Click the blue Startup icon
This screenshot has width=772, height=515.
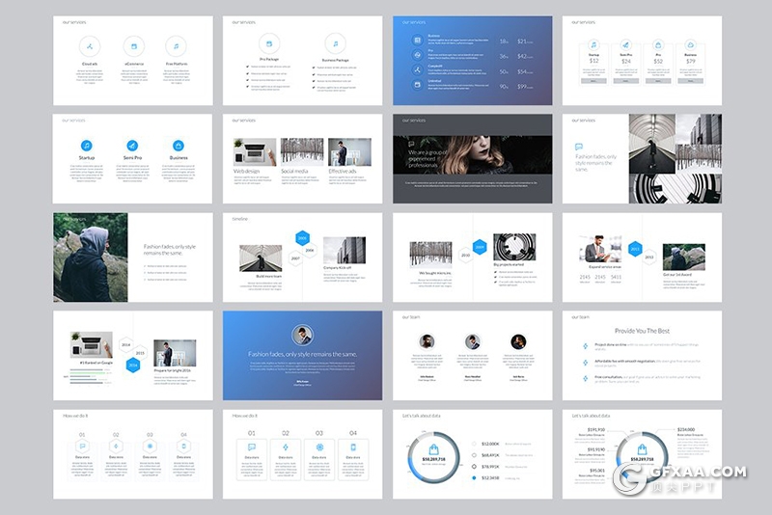pos(87,146)
